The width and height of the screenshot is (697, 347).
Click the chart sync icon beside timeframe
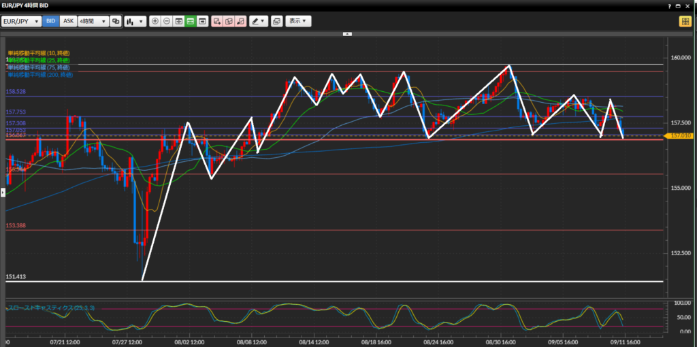116,21
